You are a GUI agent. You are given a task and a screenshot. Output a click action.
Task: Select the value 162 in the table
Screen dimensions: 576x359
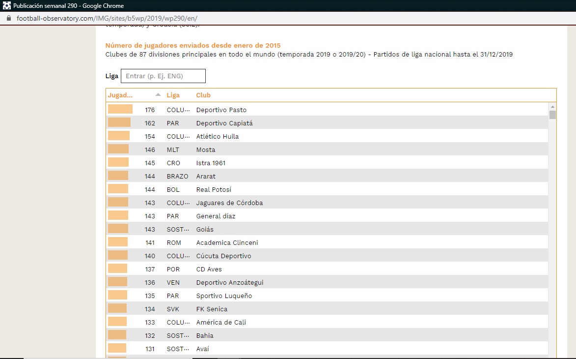(150, 123)
